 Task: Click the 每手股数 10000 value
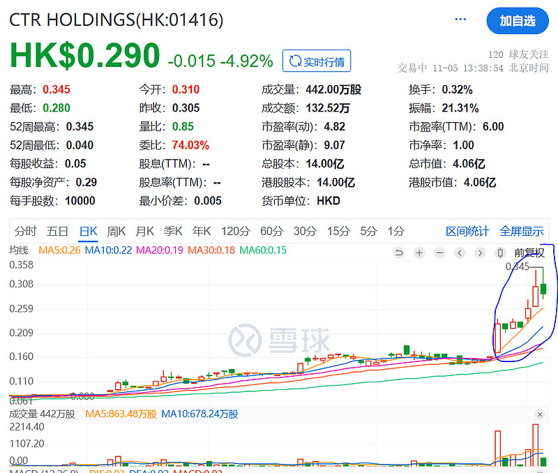80,201
